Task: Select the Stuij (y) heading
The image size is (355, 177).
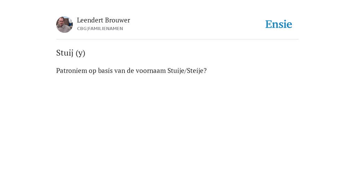Action: 71,53
